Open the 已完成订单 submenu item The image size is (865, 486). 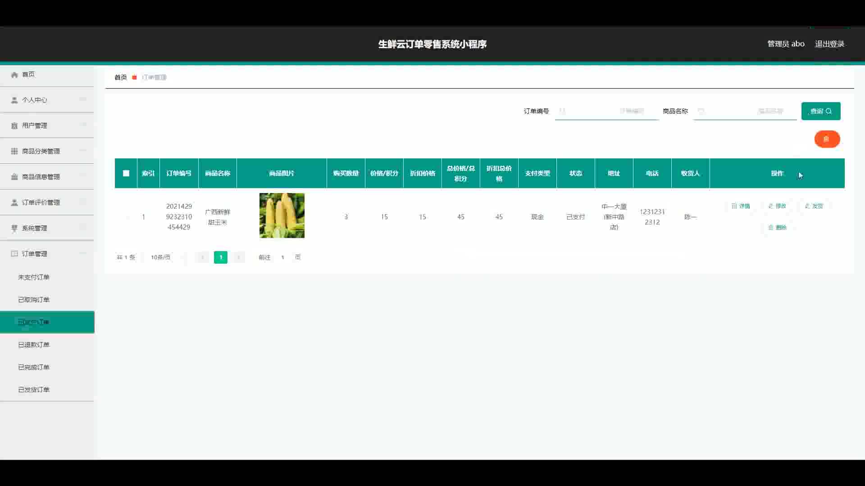point(34,367)
